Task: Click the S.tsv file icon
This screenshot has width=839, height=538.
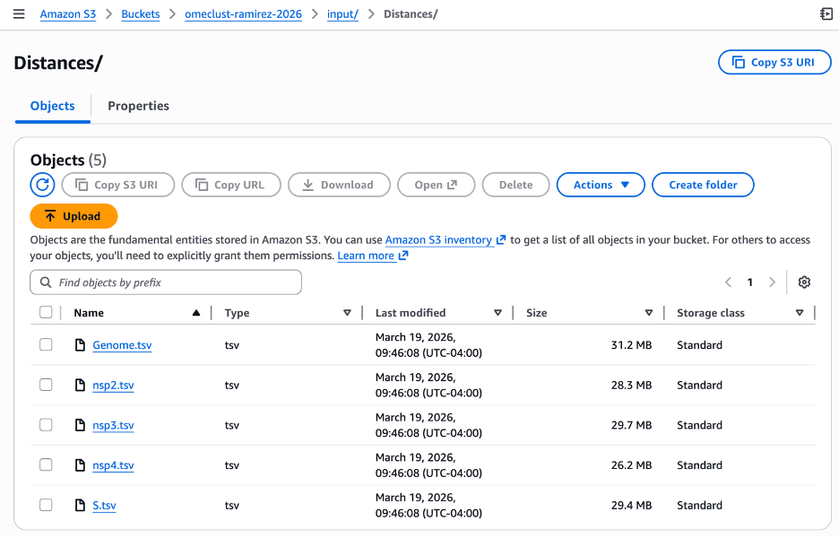Action: click(x=81, y=506)
